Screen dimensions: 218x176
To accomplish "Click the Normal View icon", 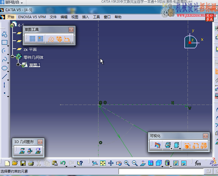I will click(x=143, y=163).
